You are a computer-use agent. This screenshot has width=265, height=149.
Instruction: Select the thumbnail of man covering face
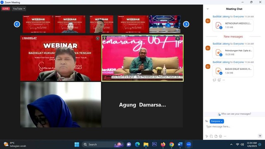tap(101, 24)
